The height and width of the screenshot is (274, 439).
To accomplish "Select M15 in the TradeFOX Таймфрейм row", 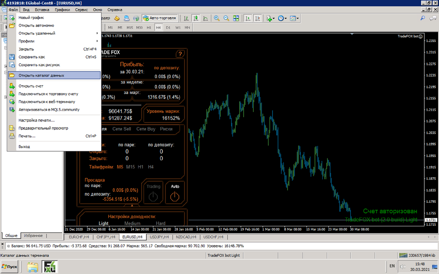I will (x=130, y=167).
